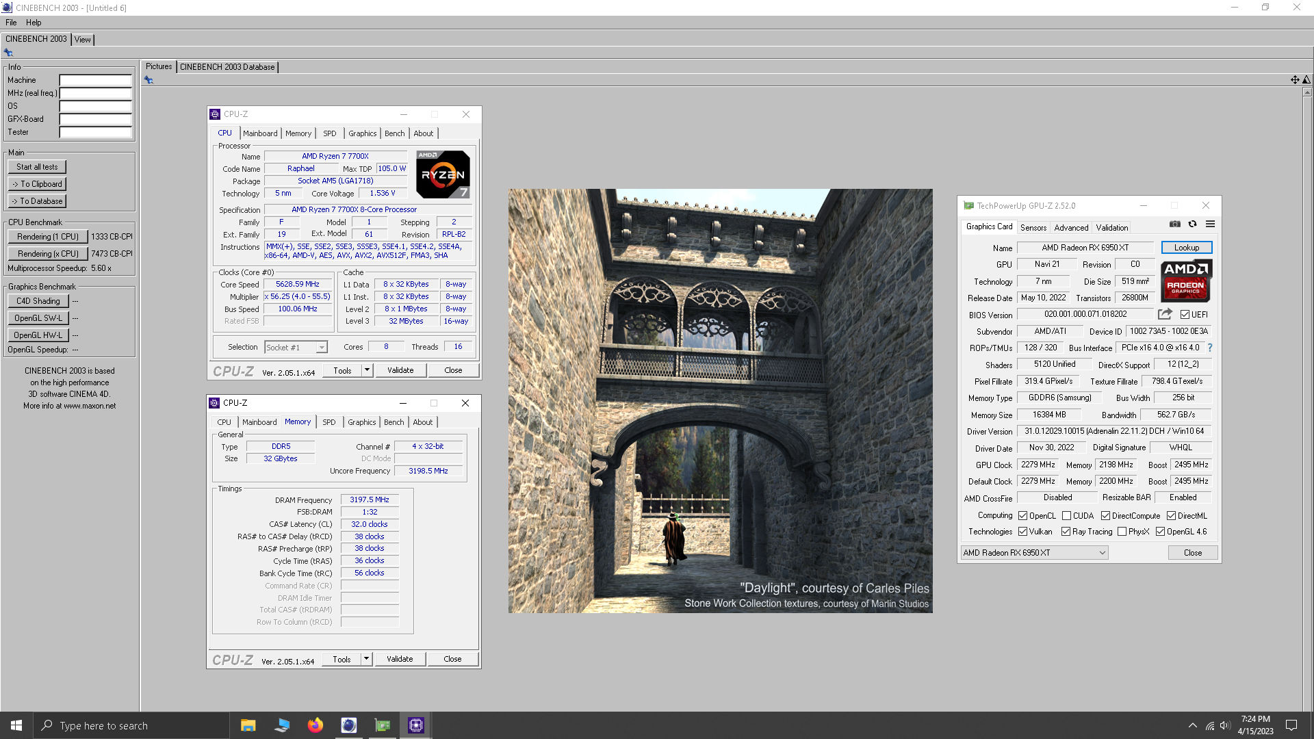This screenshot has width=1314, height=739.
Task: Switch to CINEBENCH 2003 Database tab
Action: click(227, 67)
